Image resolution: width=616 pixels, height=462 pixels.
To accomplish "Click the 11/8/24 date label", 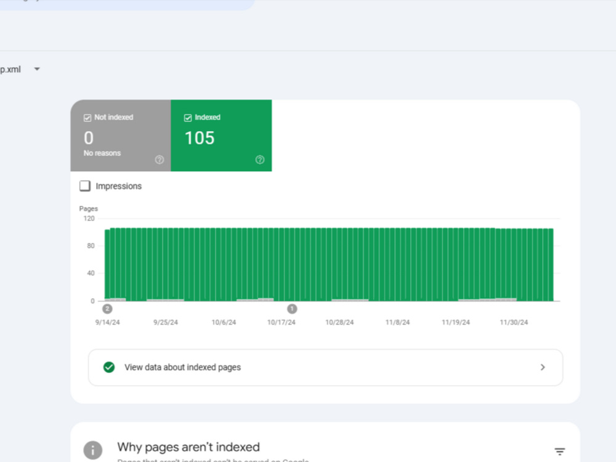I will tap(397, 322).
